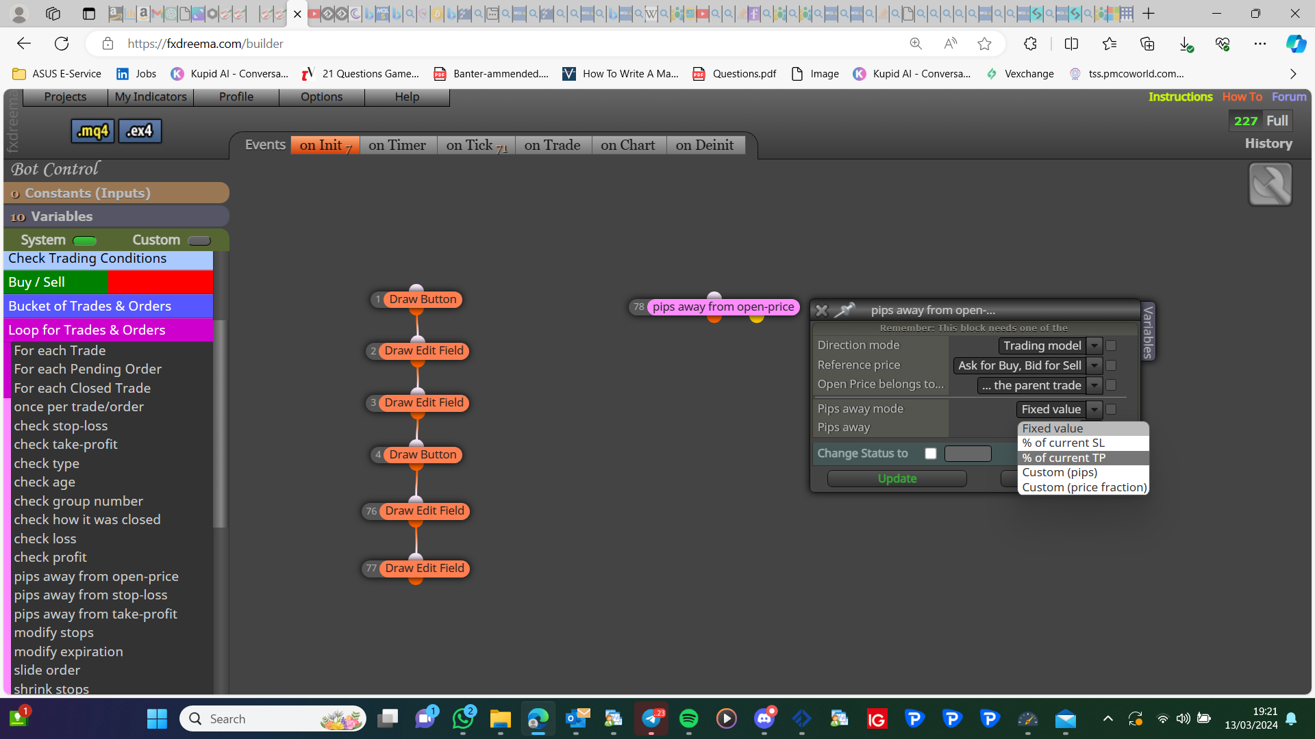Click the Read aloud icon
The width and height of the screenshot is (1315, 739).
click(950, 44)
